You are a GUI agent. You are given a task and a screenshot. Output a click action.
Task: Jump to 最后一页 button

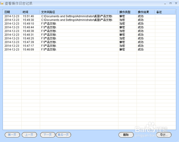63,135
